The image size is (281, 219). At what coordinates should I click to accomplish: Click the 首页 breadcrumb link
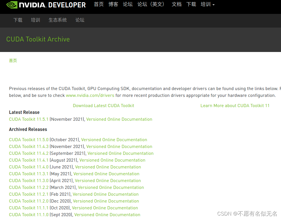tap(13, 61)
